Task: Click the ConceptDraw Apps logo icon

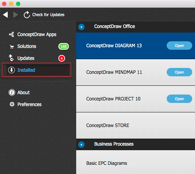Action: coord(12,34)
